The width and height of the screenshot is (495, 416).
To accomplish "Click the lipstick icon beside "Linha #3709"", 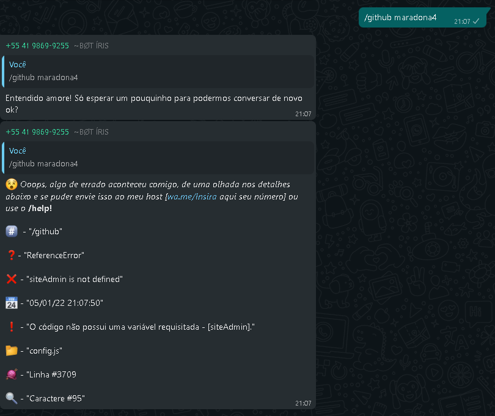I will 11,374.
